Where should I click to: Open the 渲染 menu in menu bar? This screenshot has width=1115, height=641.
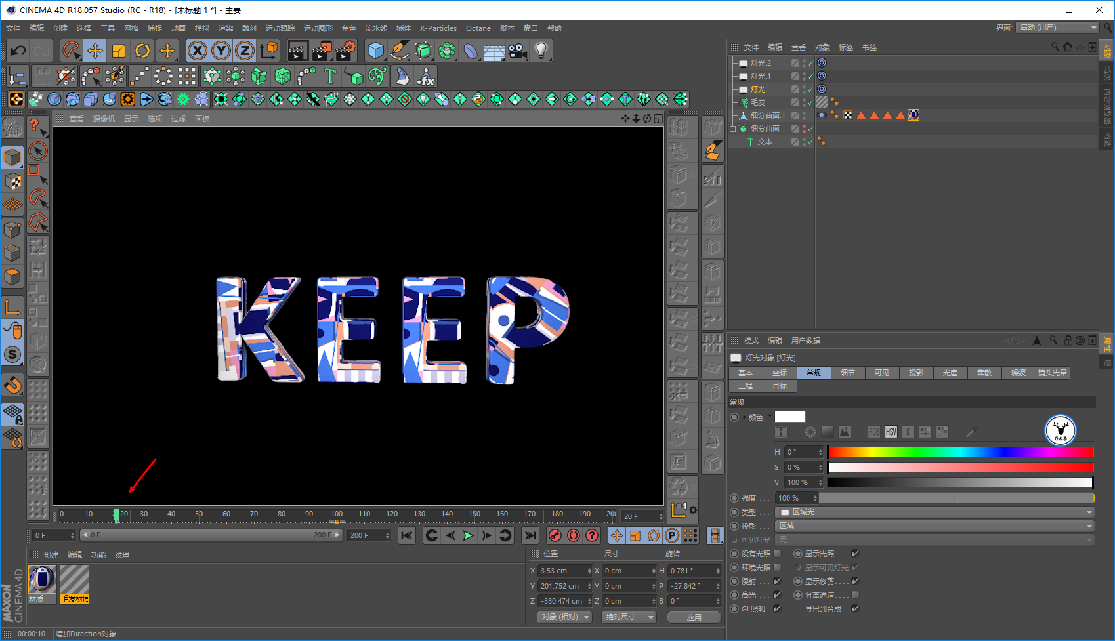225,28
